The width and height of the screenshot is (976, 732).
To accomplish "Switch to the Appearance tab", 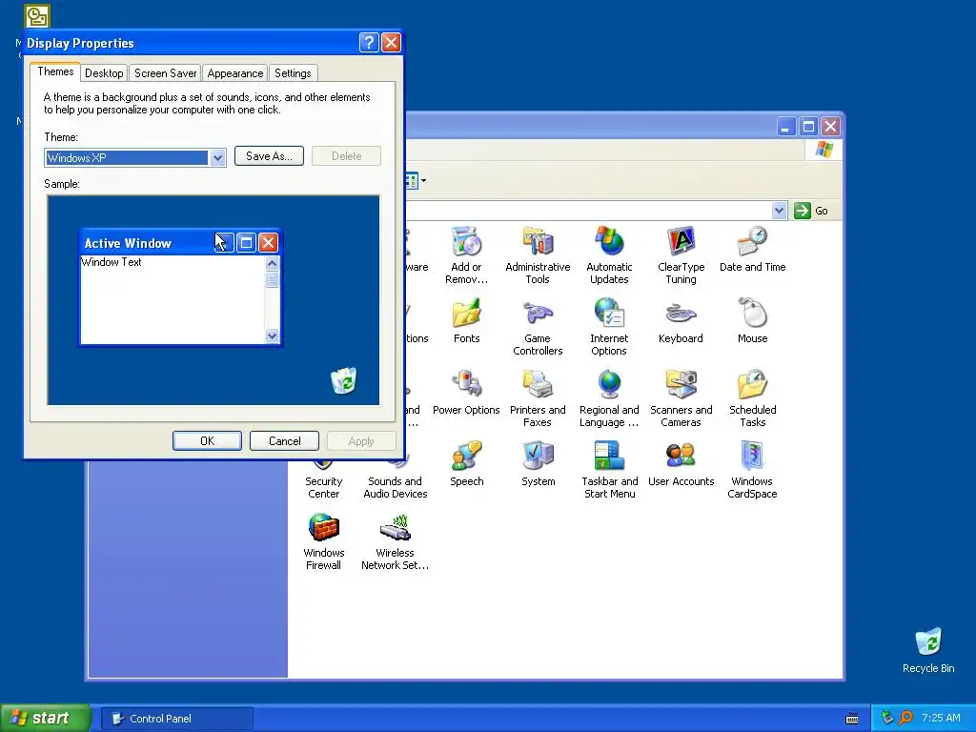I will coord(235,73).
